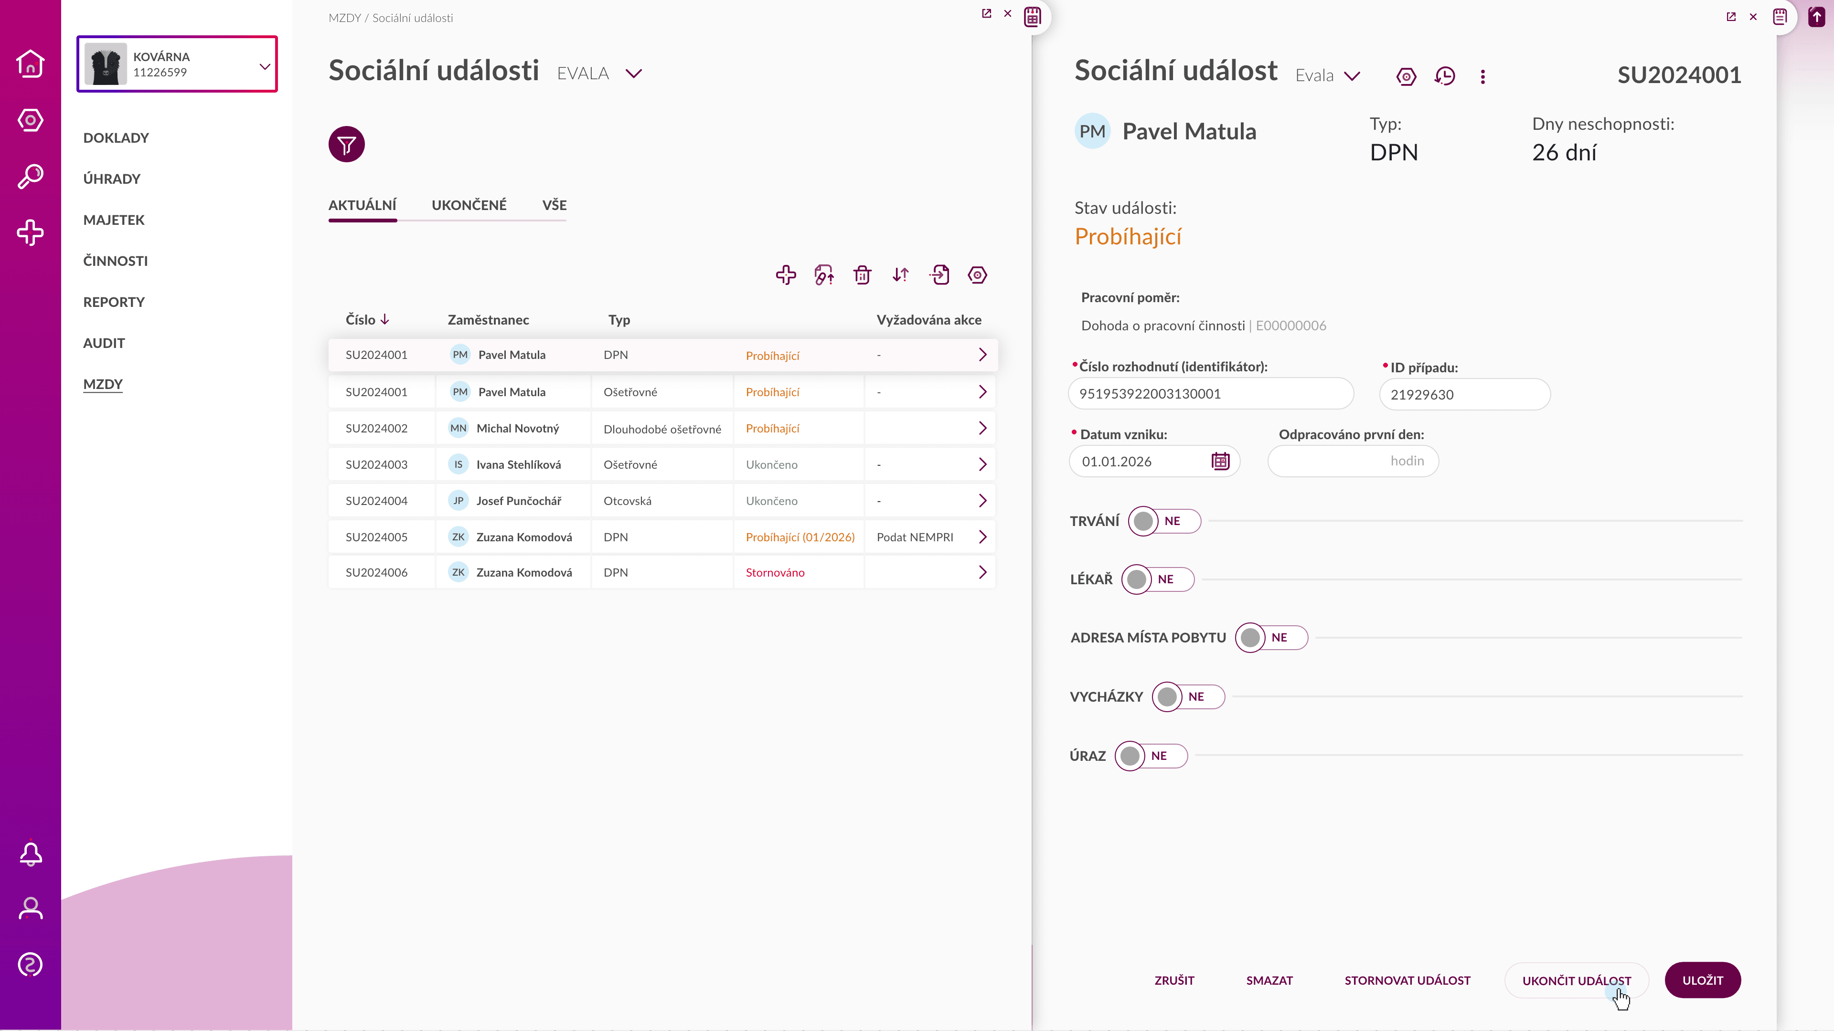Open row arrow for Ivana Stehlíková
Image resolution: width=1834 pixels, height=1031 pixels.
[982, 464]
